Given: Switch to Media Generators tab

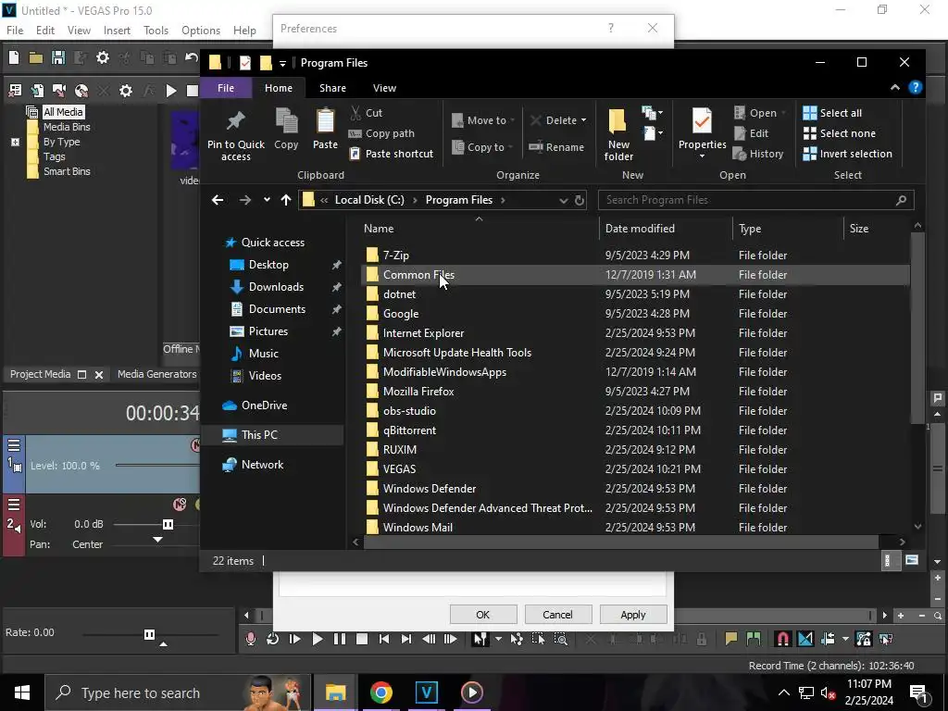Looking at the screenshot, I should [157, 374].
